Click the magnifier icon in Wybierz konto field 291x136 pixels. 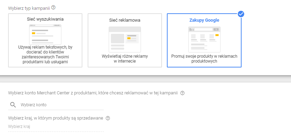[x=13, y=105]
